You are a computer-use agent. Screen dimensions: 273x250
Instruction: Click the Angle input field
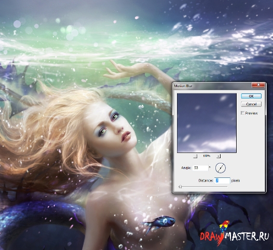click(x=200, y=168)
